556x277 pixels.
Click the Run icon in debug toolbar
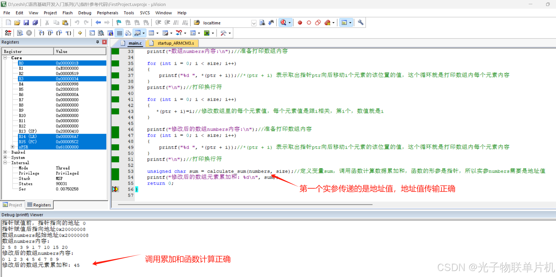point(20,33)
